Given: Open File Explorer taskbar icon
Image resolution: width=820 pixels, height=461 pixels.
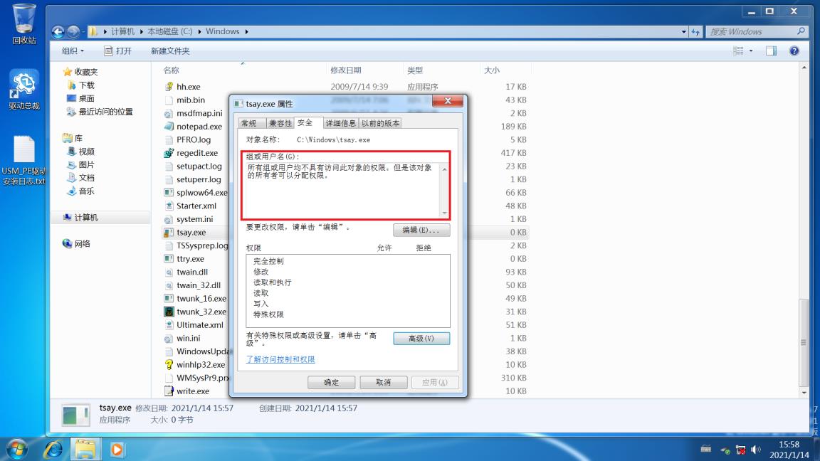Looking at the screenshot, I should pyautogui.click(x=85, y=450).
